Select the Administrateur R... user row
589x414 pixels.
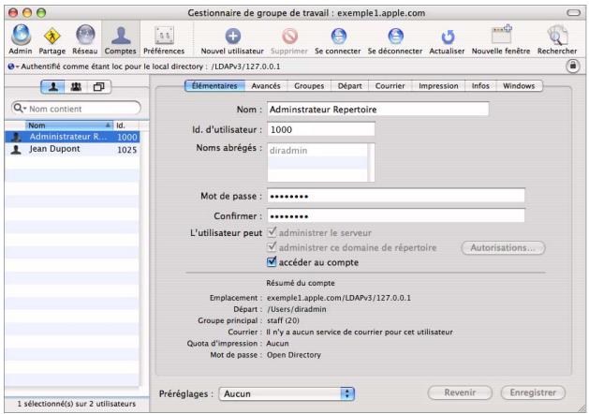pos(72,137)
